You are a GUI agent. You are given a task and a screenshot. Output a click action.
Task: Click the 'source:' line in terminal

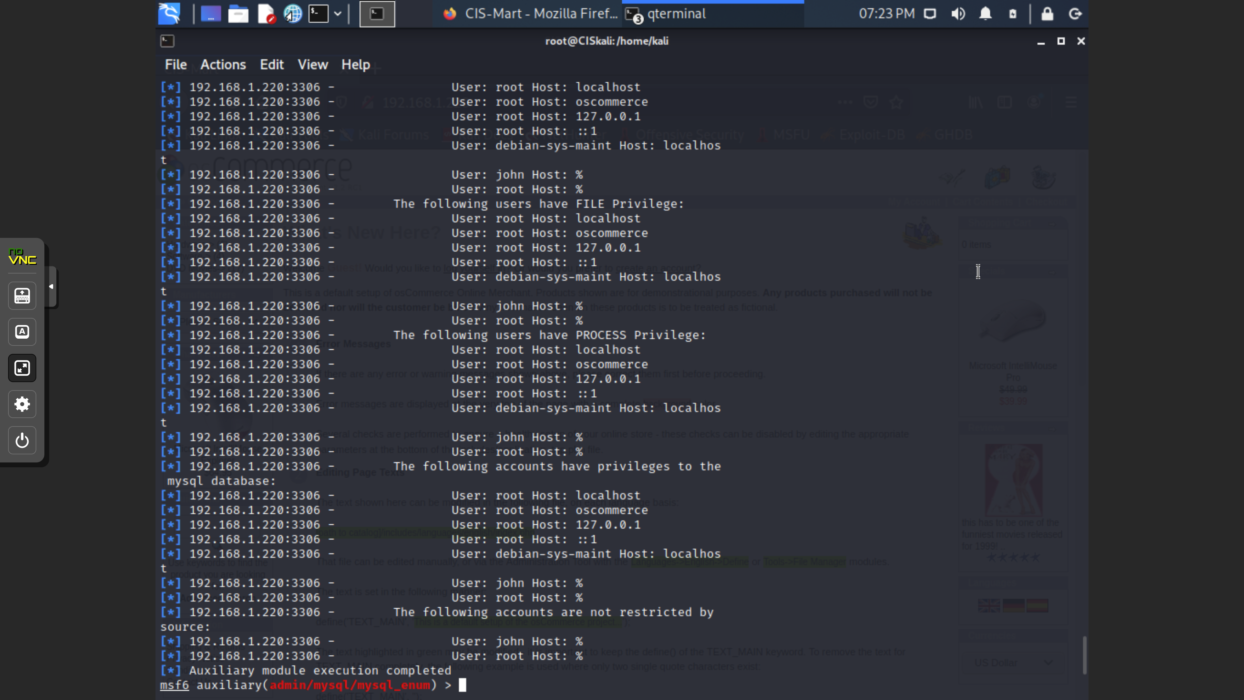pyautogui.click(x=185, y=627)
